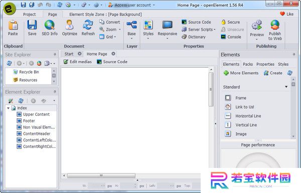Select the Page ribbon tab
301x193 pixels.
(x=52, y=15)
